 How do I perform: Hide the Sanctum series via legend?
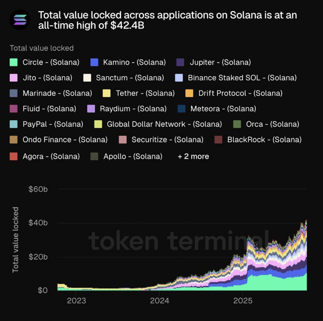(130, 78)
